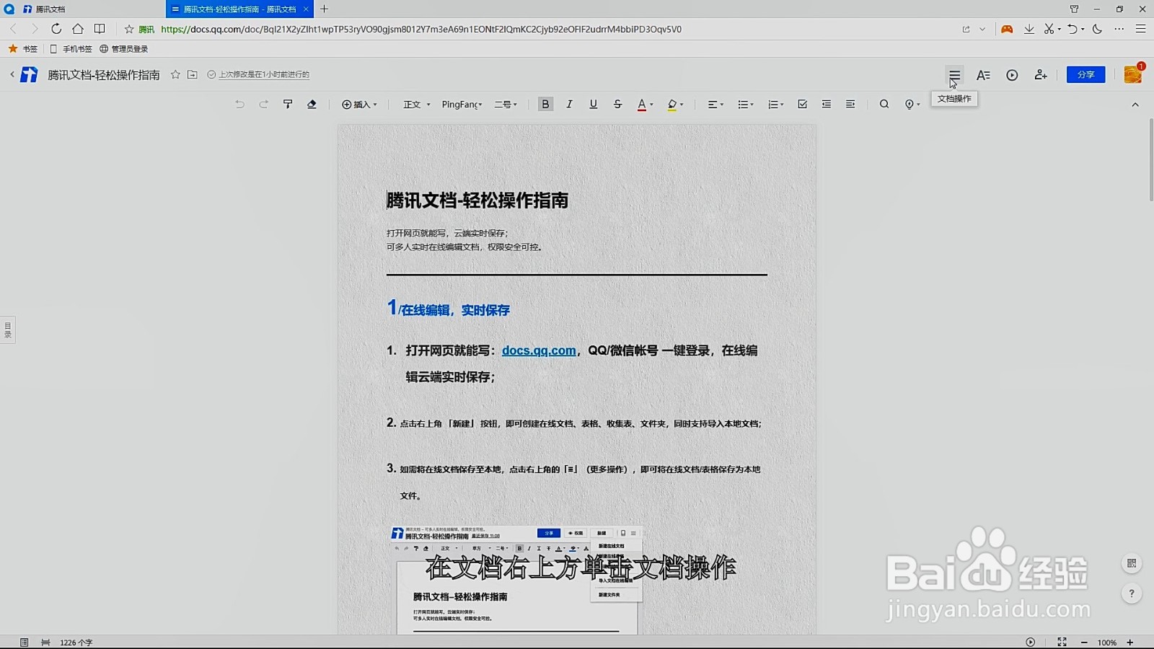Insert a checkbox to-do list
Screen dimensions: 1154x649
[802, 105]
